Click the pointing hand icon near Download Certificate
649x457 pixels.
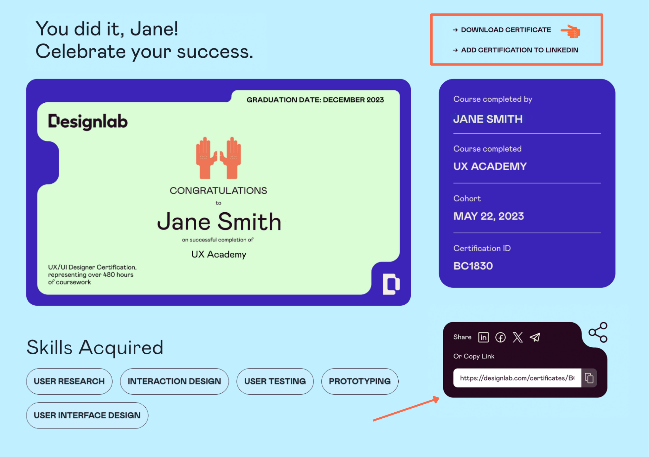tap(570, 30)
